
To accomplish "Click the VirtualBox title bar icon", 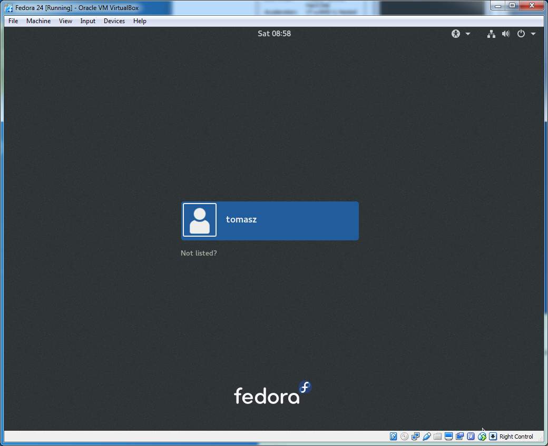I will pyautogui.click(x=8, y=8).
